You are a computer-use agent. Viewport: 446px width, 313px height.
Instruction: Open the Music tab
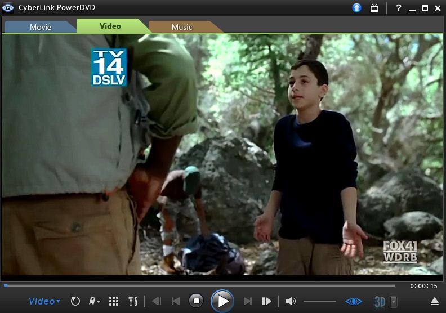182,27
